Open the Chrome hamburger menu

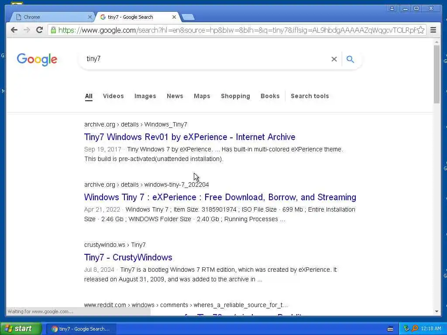pyautogui.click(x=433, y=30)
